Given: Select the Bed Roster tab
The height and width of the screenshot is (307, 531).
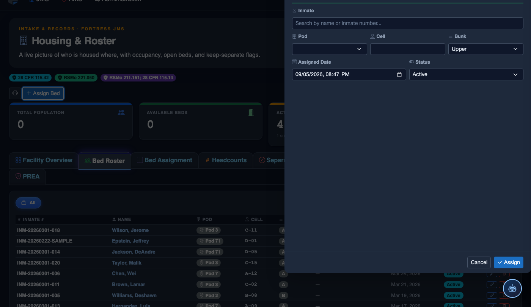Looking at the screenshot, I should point(105,161).
